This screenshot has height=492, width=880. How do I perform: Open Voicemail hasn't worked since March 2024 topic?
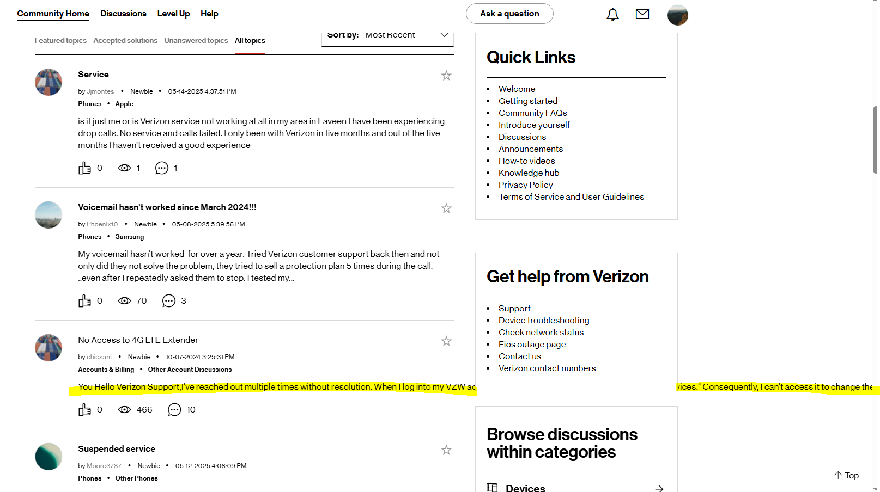click(167, 207)
